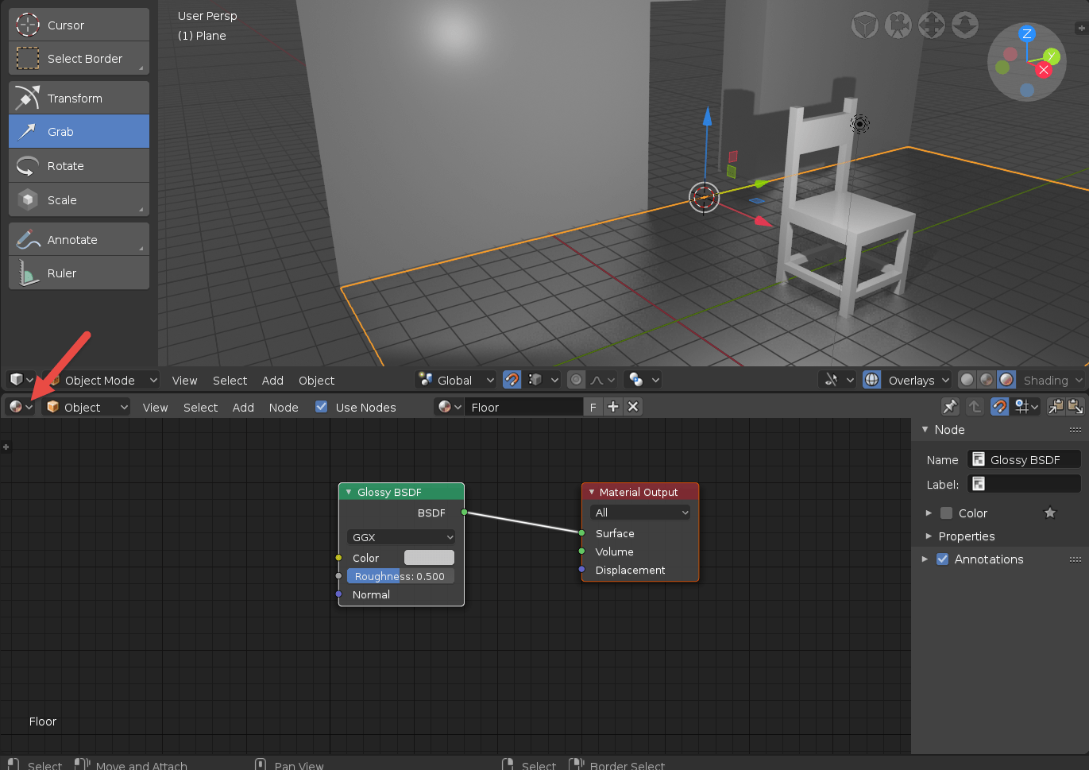Select the Ruler tool
Screen dimensions: 1089x770
pyautogui.click(x=78, y=273)
